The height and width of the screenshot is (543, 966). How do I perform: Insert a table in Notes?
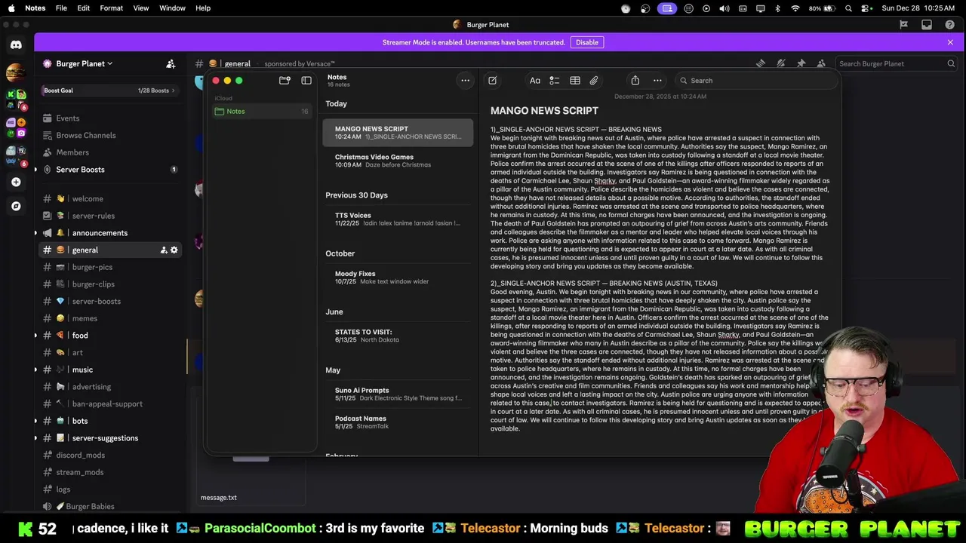(x=574, y=81)
